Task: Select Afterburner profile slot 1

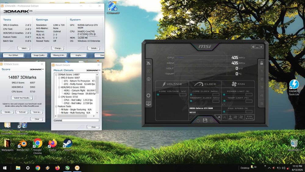Action: click(262, 71)
